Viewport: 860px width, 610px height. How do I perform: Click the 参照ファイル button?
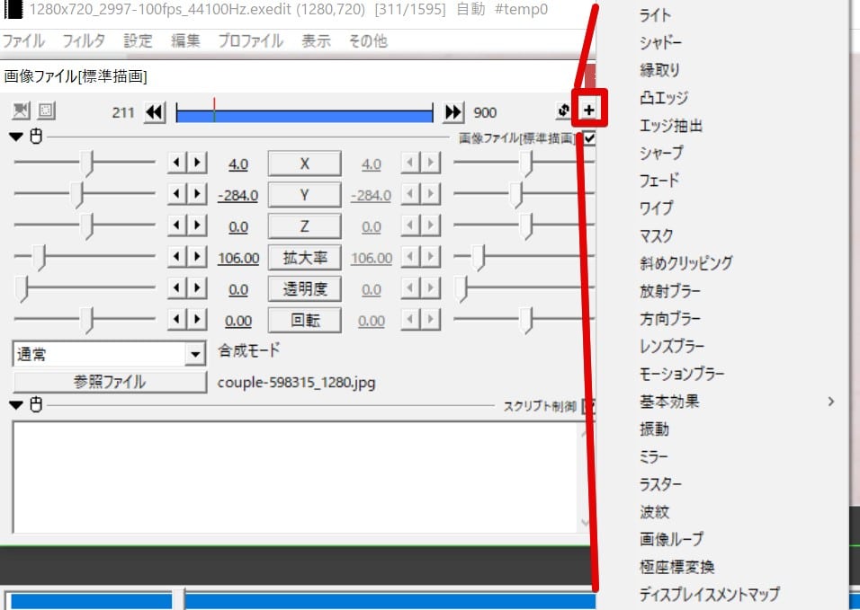point(110,382)
